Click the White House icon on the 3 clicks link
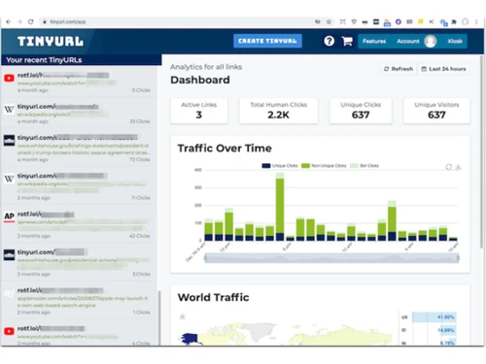486x364 pixels. [9, 254]
